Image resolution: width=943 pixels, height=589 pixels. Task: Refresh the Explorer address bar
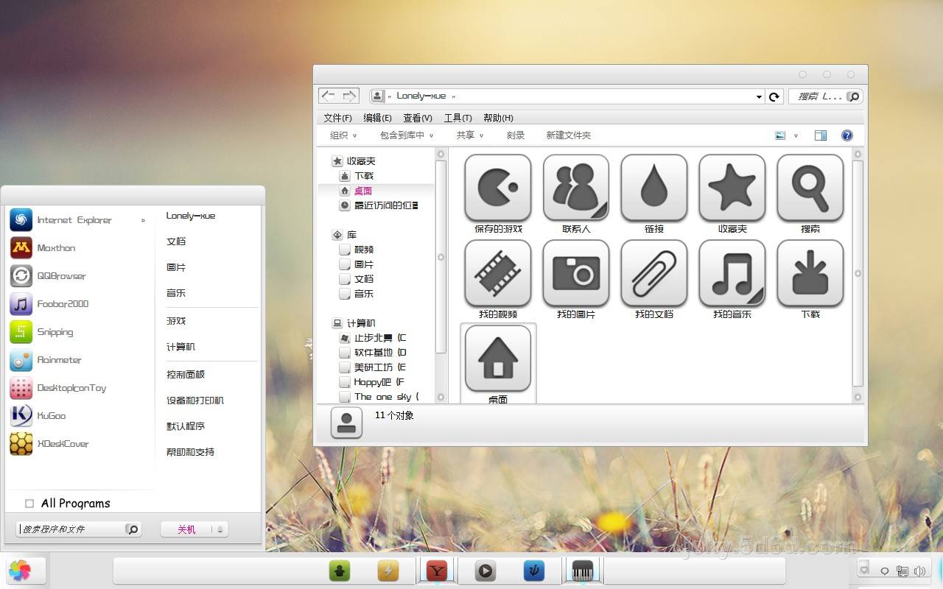[x=774, y=96]
